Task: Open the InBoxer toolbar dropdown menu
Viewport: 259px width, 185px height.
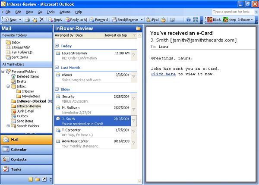Action: (245, 20)
